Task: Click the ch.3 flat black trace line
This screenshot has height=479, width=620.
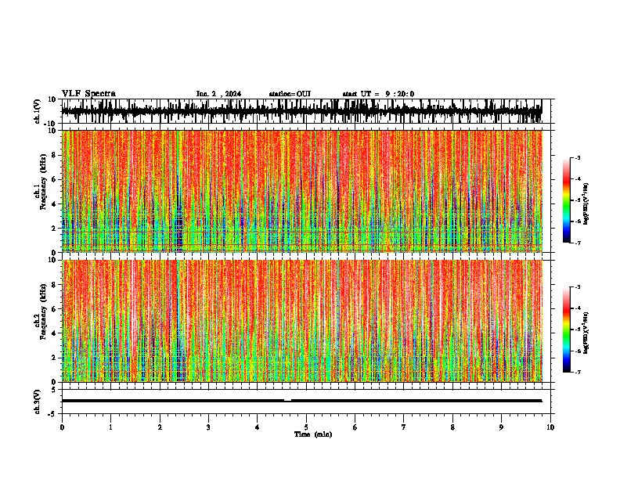Action: coord(301,401)
